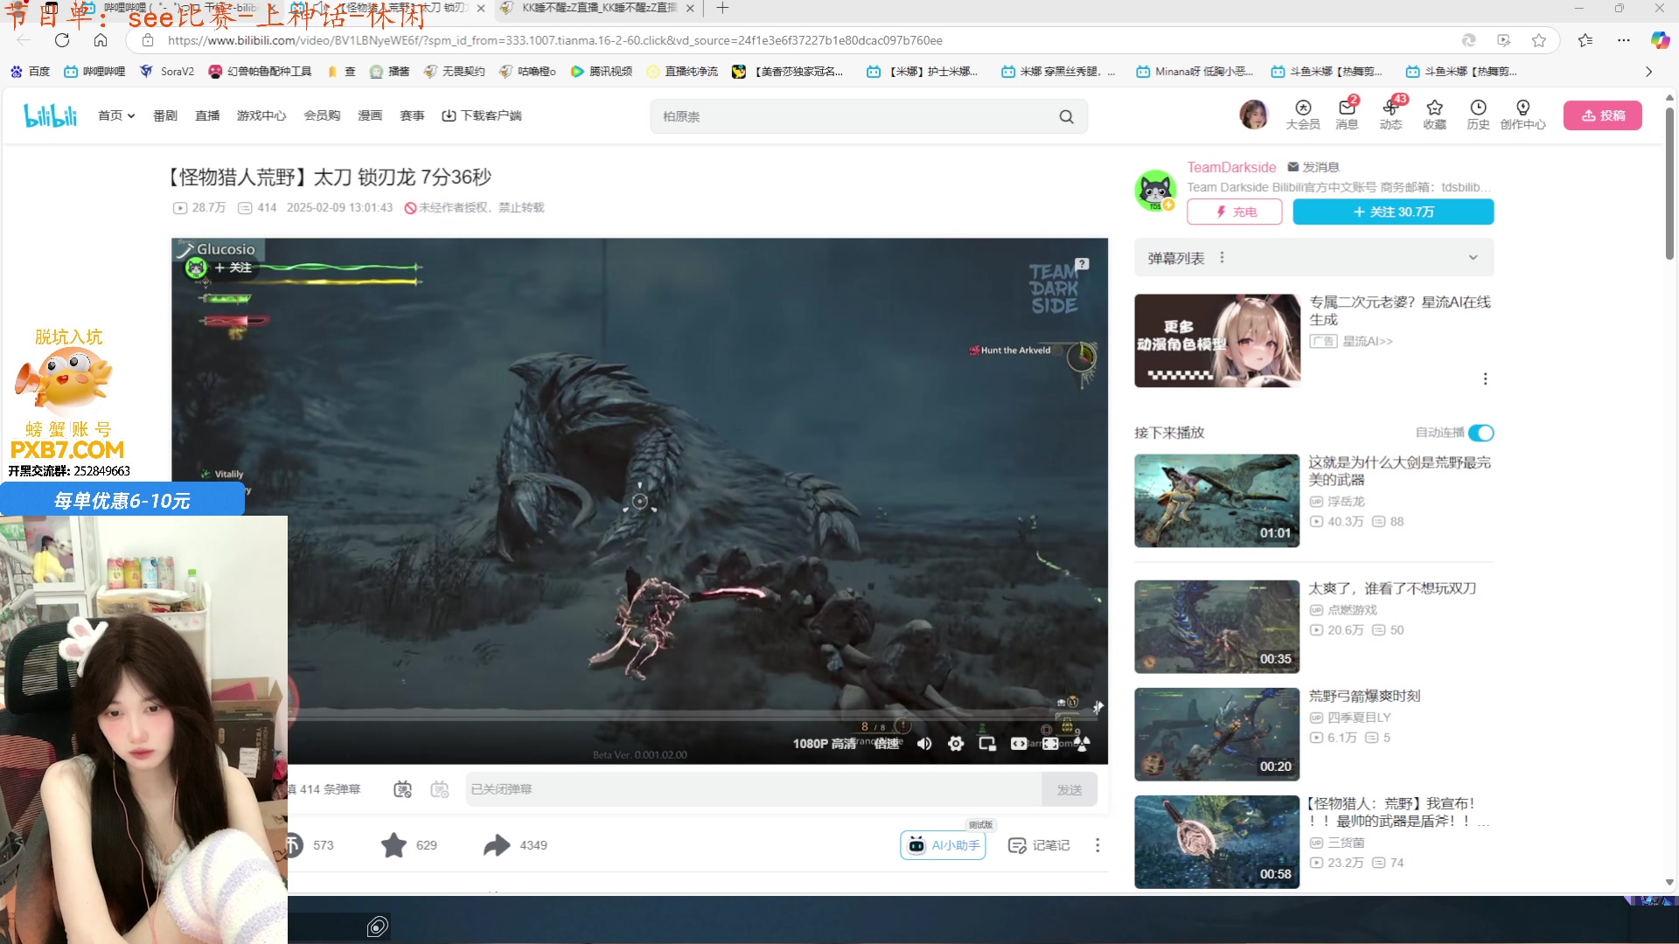Open 会员购 navigation item
The width and height of the screenshot is (1679, 944).
[322, 115]
